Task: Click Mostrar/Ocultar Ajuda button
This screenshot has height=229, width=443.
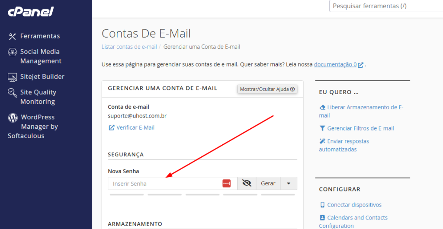Action: pos(267,89)
